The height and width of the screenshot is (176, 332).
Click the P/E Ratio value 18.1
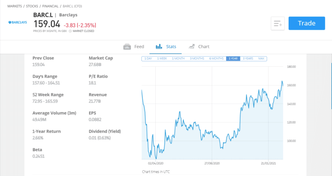click(93, 83)
